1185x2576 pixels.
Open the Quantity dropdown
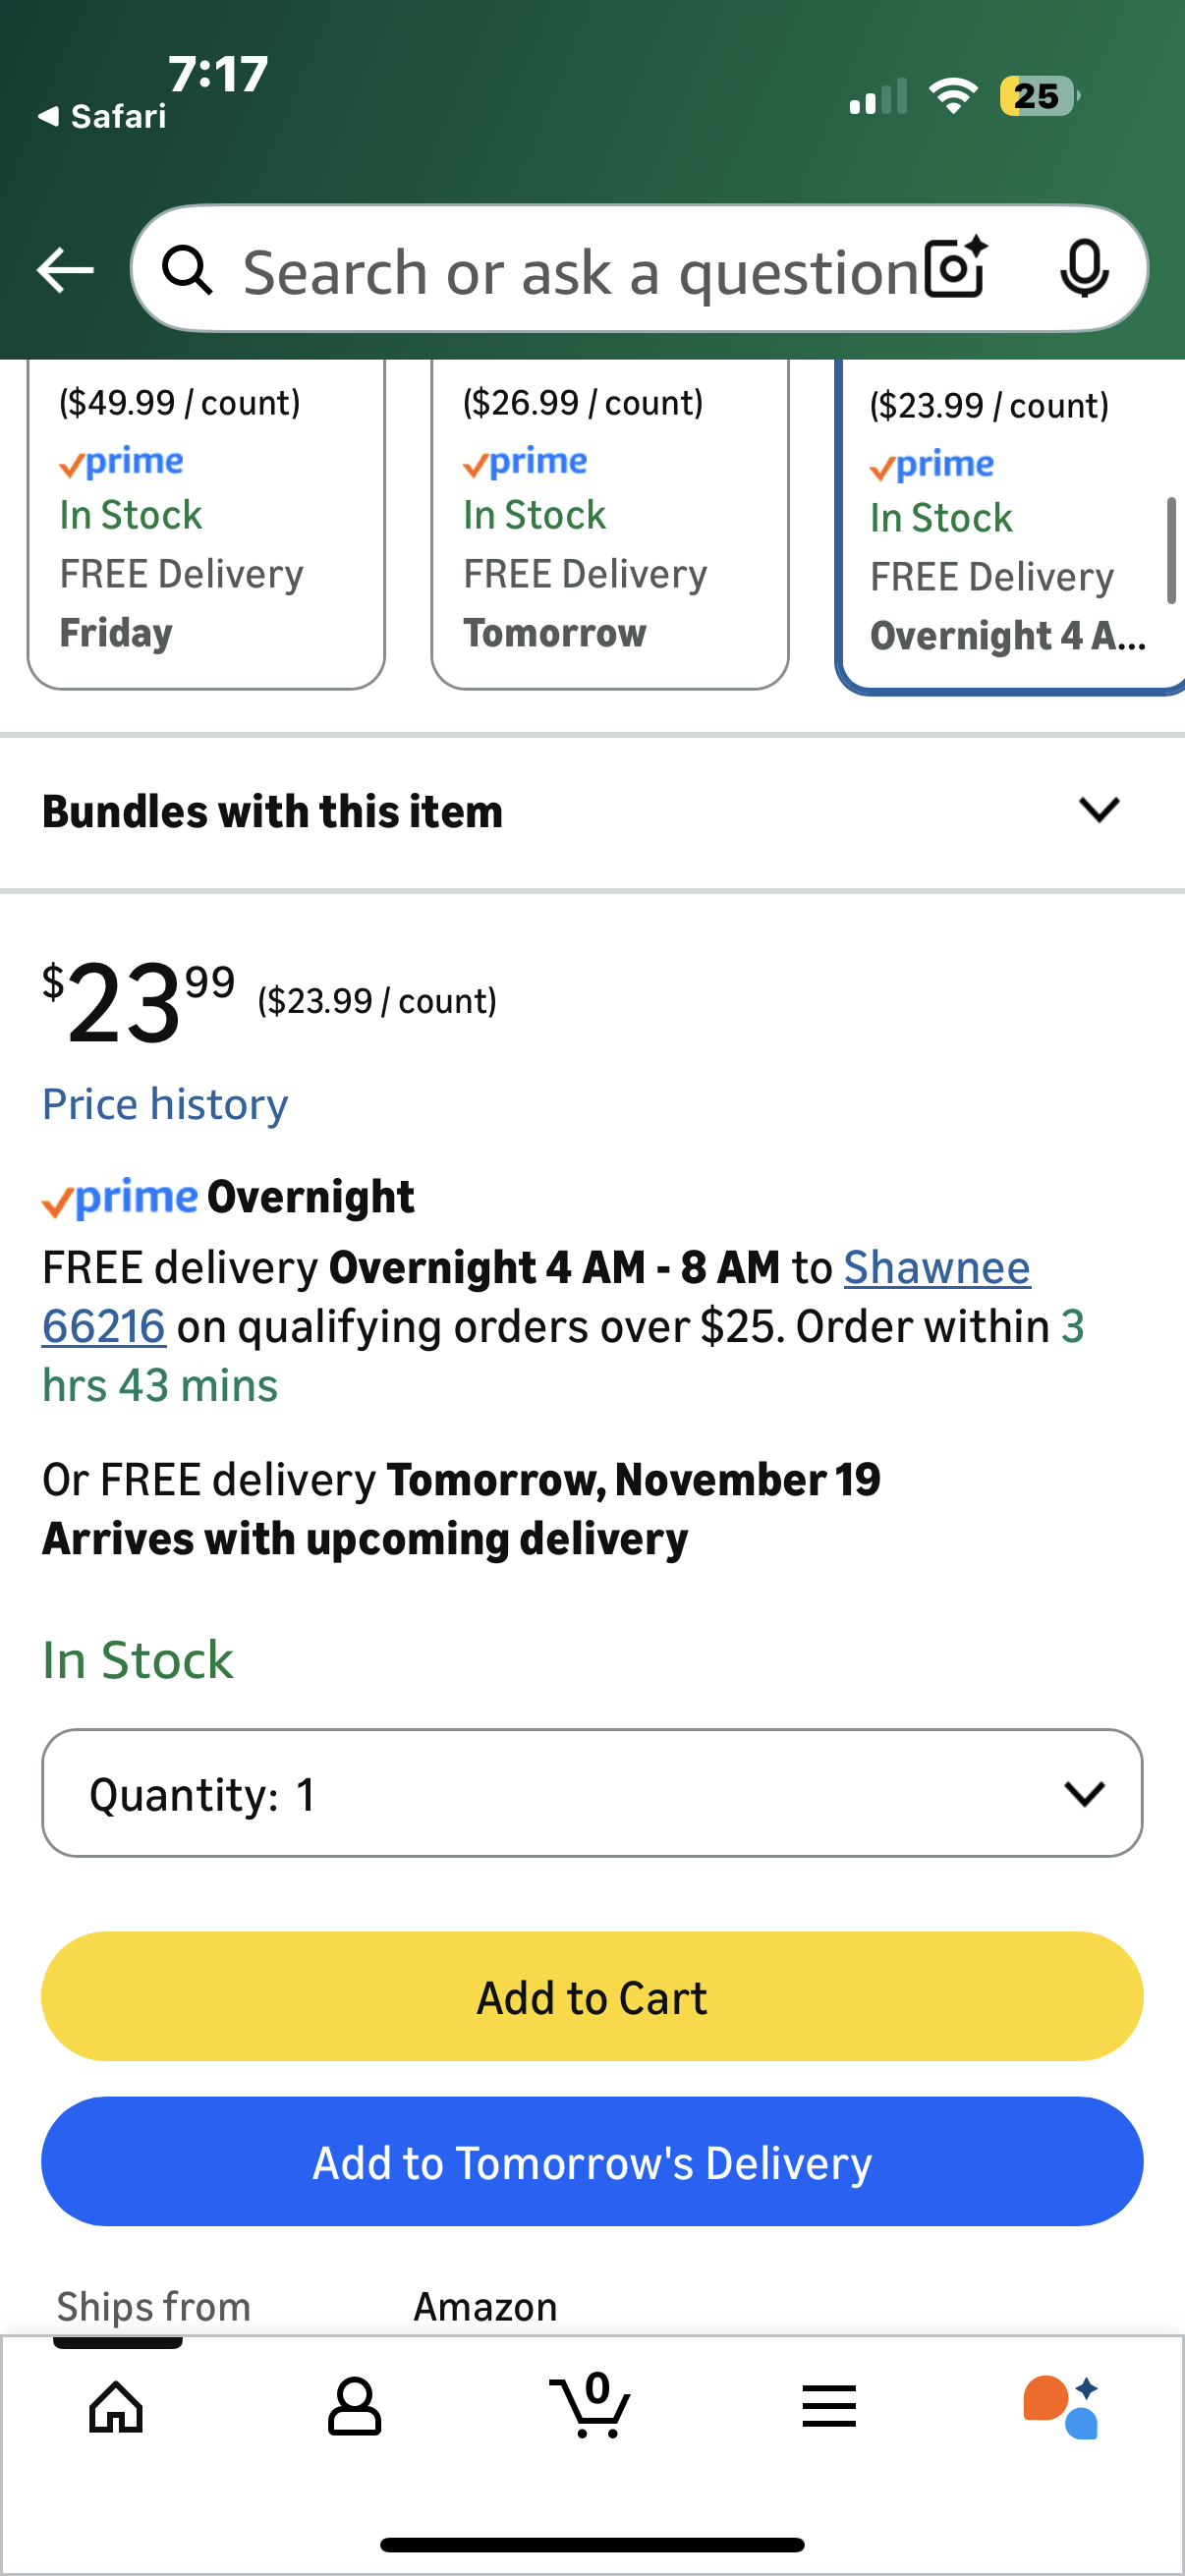592,1793
